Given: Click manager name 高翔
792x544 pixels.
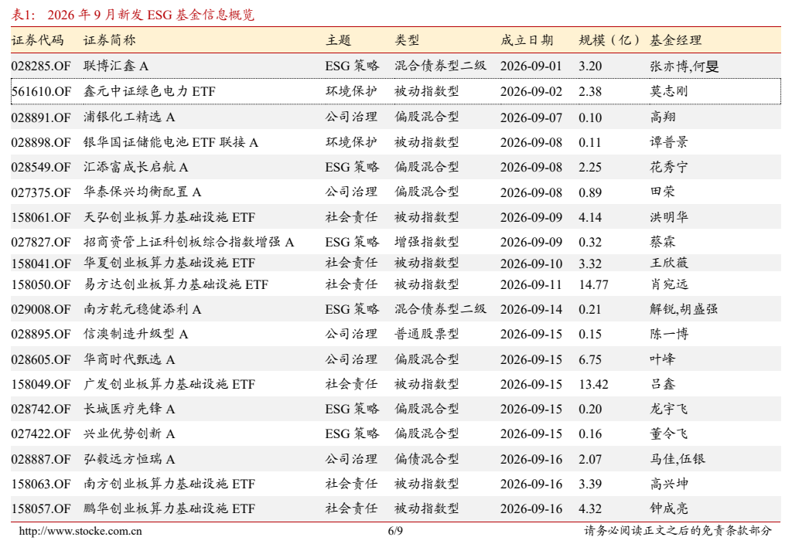Looking at the screenshot, I should click(663, 117).
